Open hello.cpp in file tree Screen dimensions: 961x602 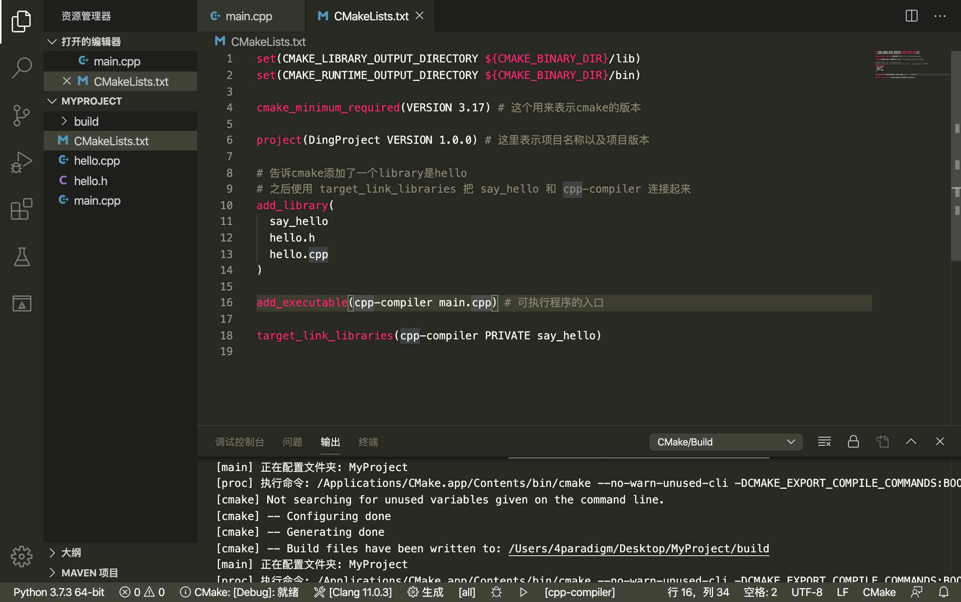pyautogui.click(x=120, y=160)
